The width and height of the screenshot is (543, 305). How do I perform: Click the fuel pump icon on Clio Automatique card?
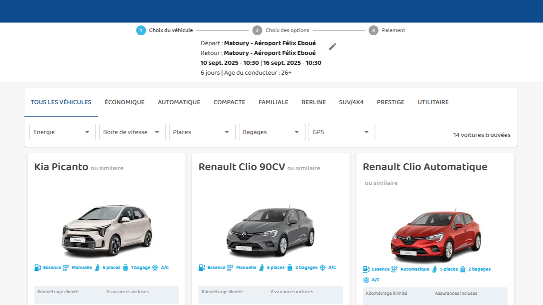click(x=366, y=269)
